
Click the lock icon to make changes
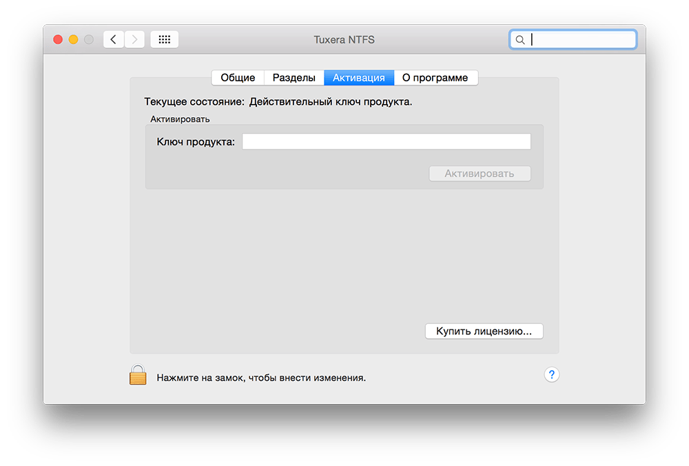pyautogui.click(x=138, y=375)
